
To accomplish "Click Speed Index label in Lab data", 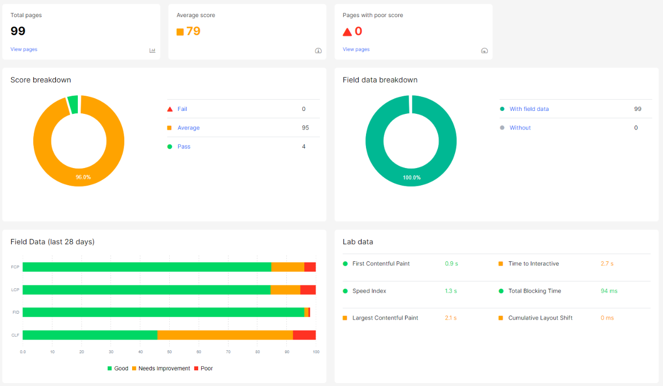I will (x=369, y=291).
